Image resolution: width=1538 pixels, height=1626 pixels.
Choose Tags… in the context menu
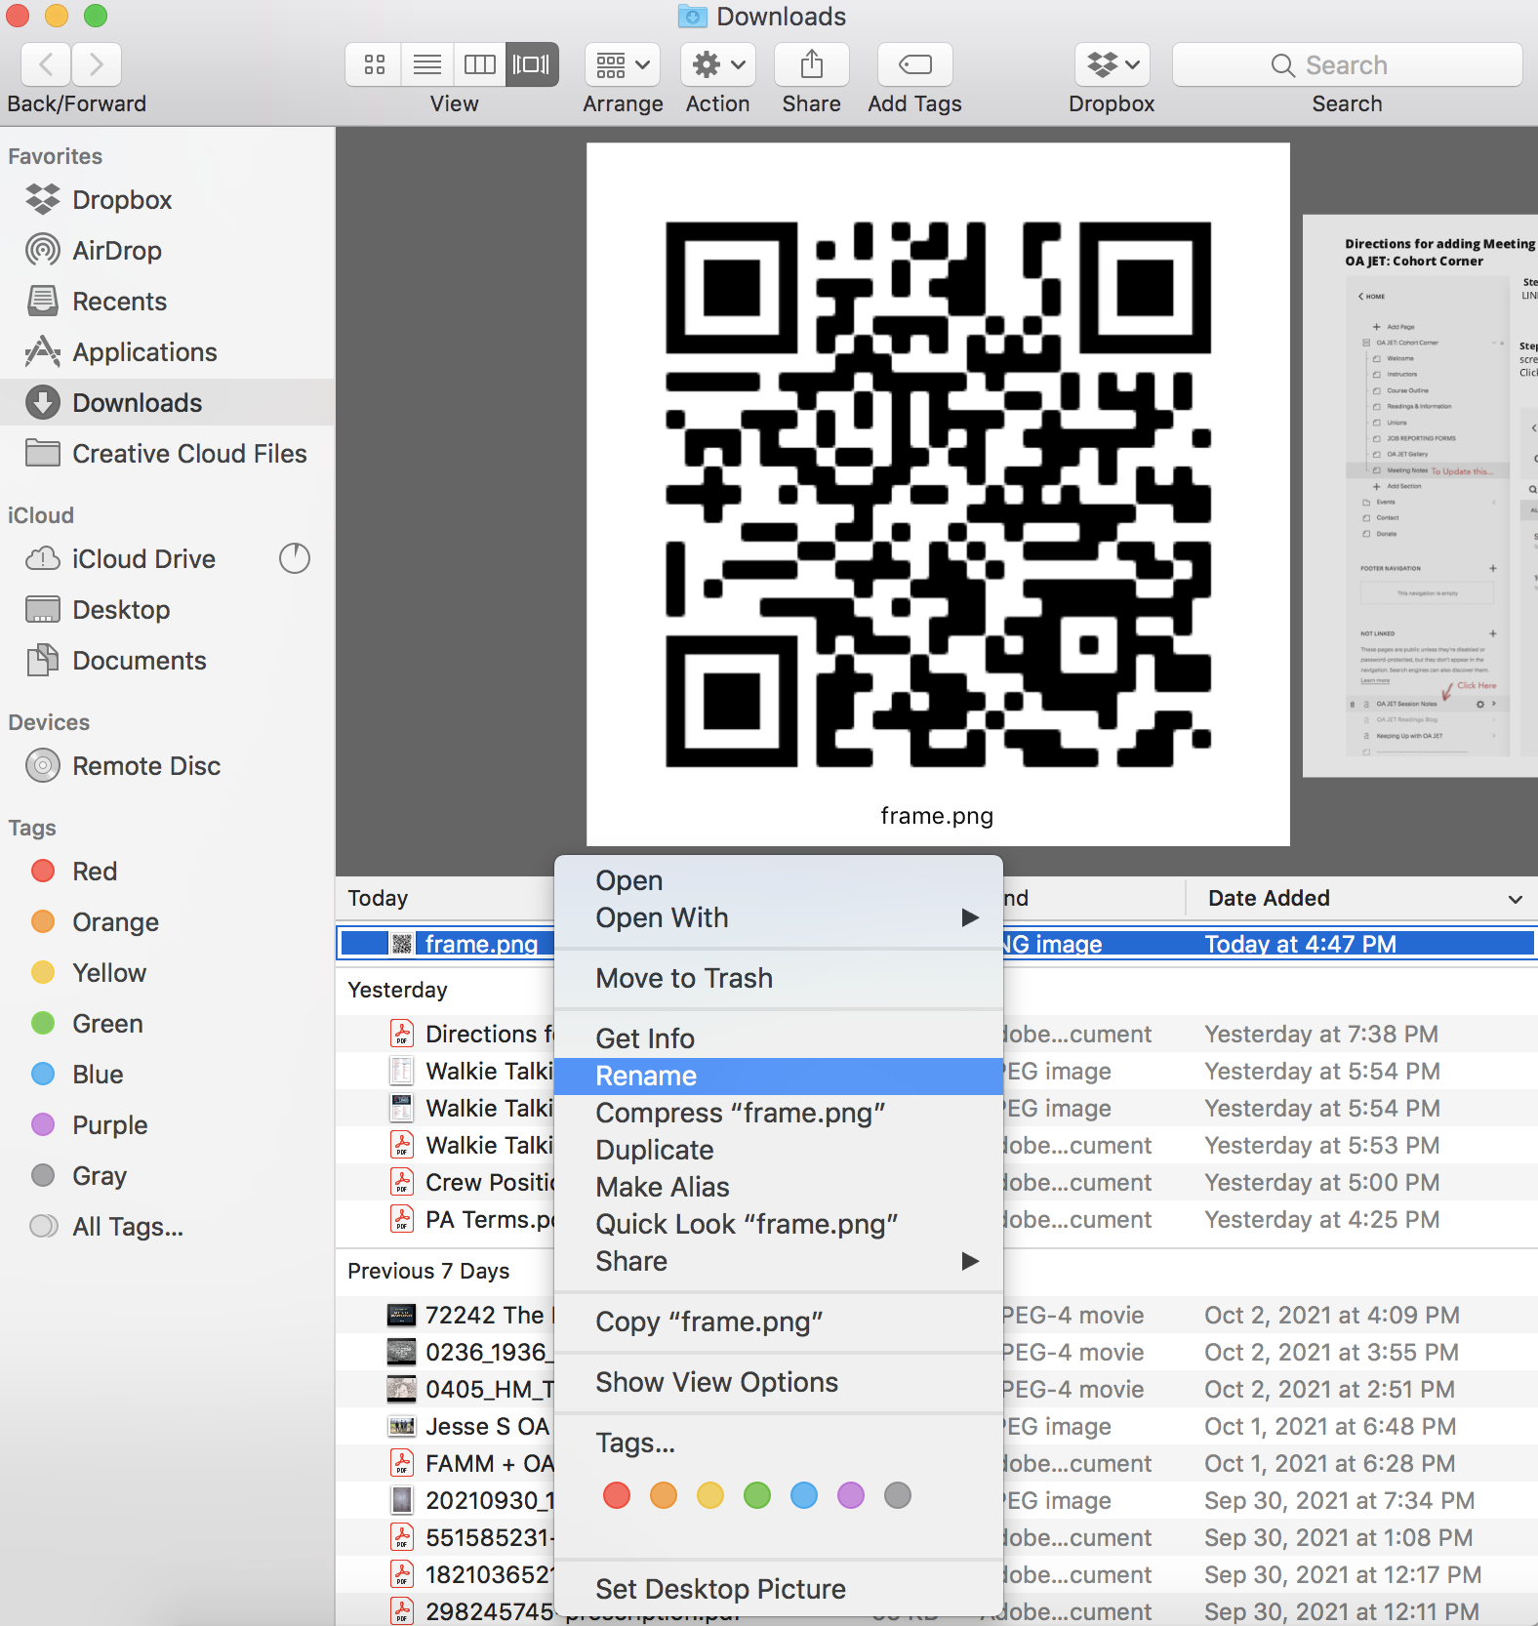[x=778, y=1443]
